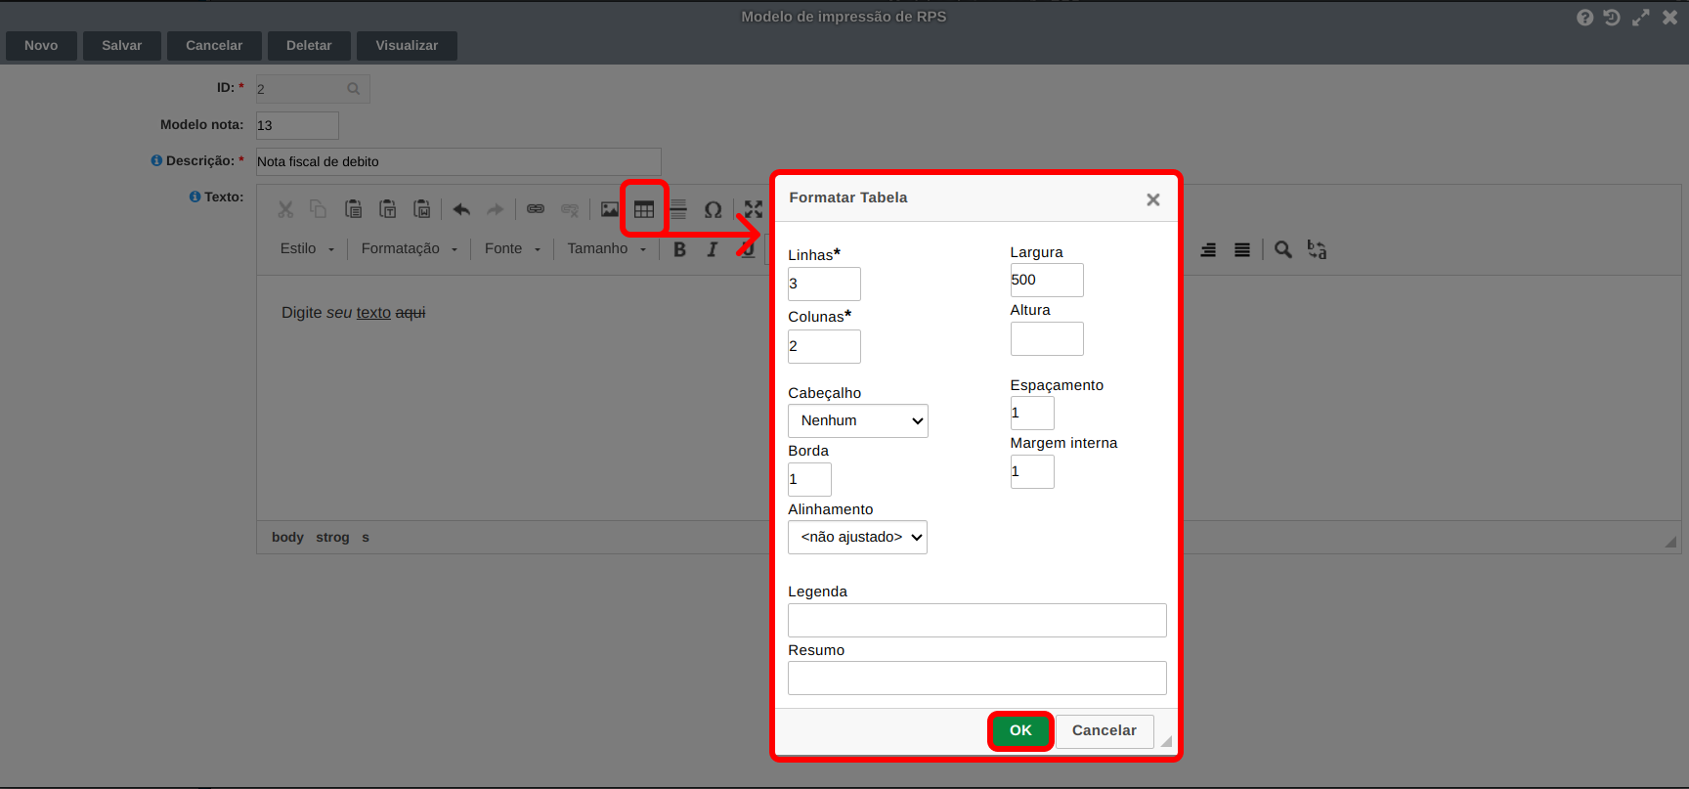Click the Redo arrow icon
The image size is (1689, 789).
tap(496, 209)
